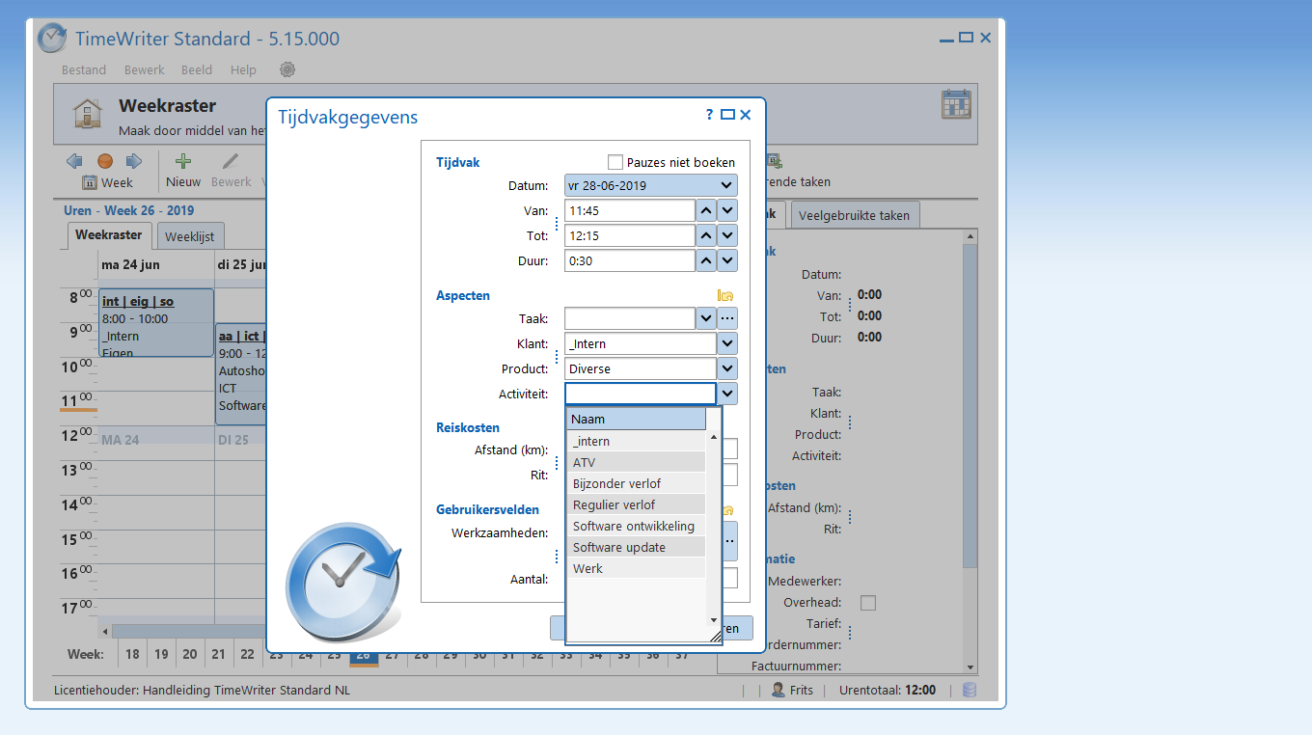Click the Klant field showing _Intern
The image size is (1312, 735).
(641, 343)
